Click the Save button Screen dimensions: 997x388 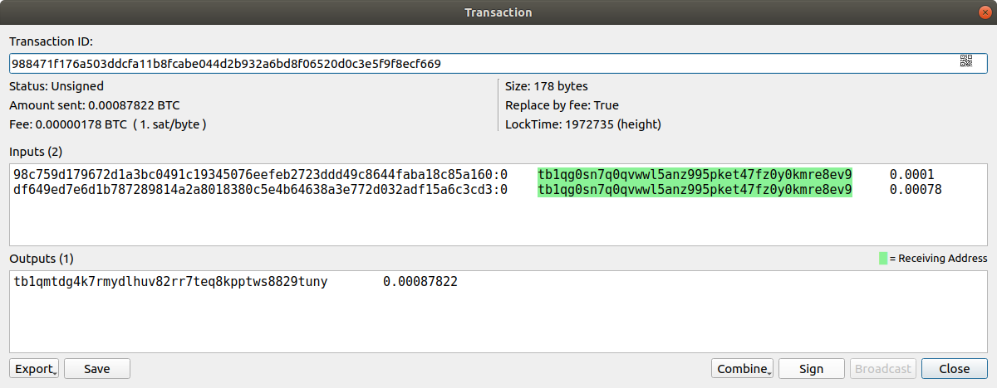(97, 368)
